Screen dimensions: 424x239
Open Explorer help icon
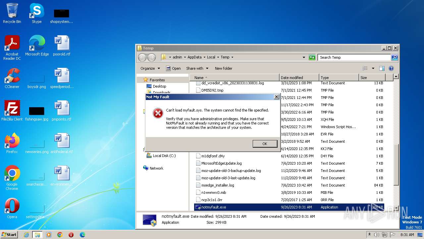pyautogui.click(x=391, y=68)
